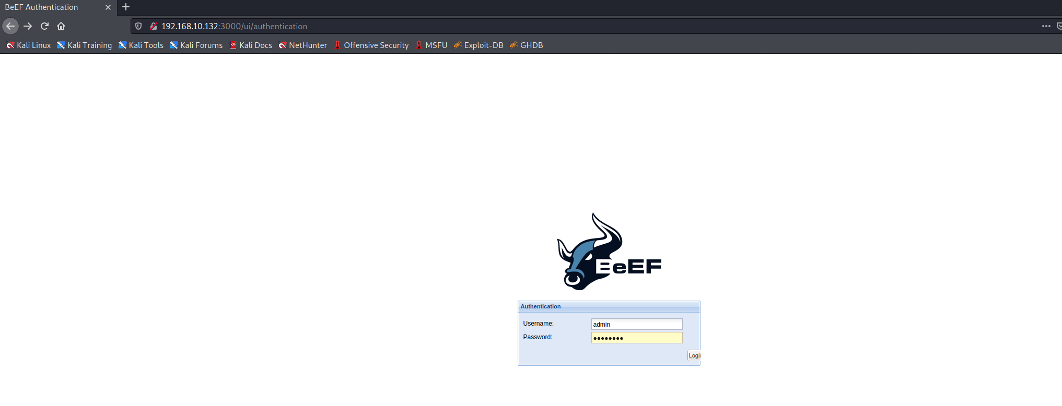Viewport: 1062px width, 406px height.
Task: Open a new browser tab
Action: [x=126, y=7]
